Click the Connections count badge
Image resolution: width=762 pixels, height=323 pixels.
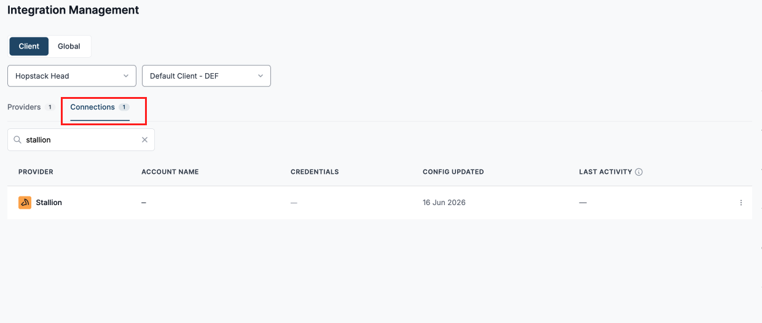[x=124, y=107]
